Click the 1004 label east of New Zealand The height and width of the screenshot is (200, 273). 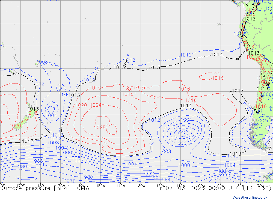coord(51,115)
